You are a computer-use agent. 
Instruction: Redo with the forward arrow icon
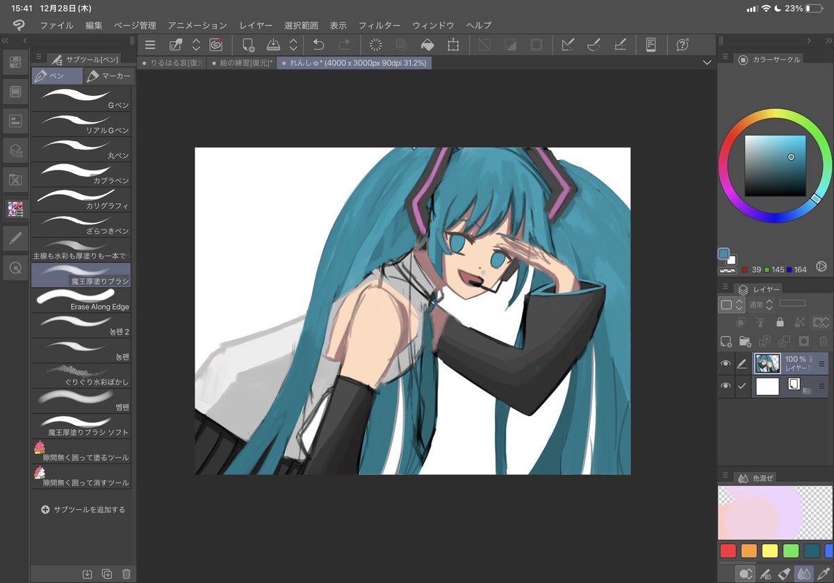pos(344,45)
